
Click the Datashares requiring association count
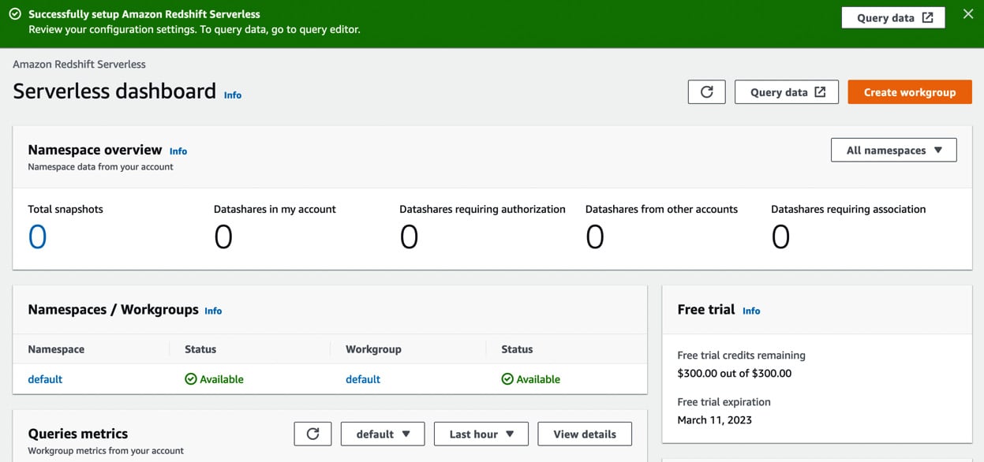pos(780,237)
